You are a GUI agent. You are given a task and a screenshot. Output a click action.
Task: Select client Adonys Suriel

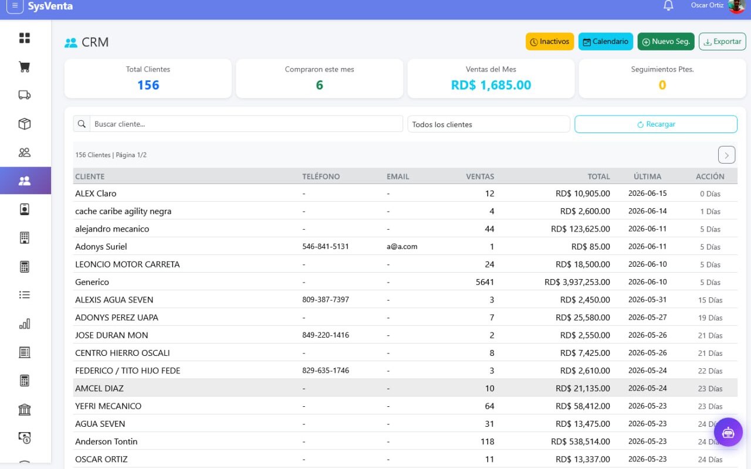pos(101,247)
